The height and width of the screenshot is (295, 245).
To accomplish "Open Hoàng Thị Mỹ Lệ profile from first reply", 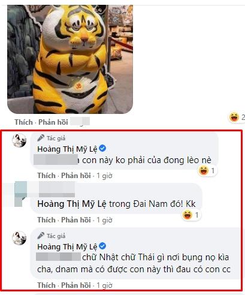I will pos(67,149).
